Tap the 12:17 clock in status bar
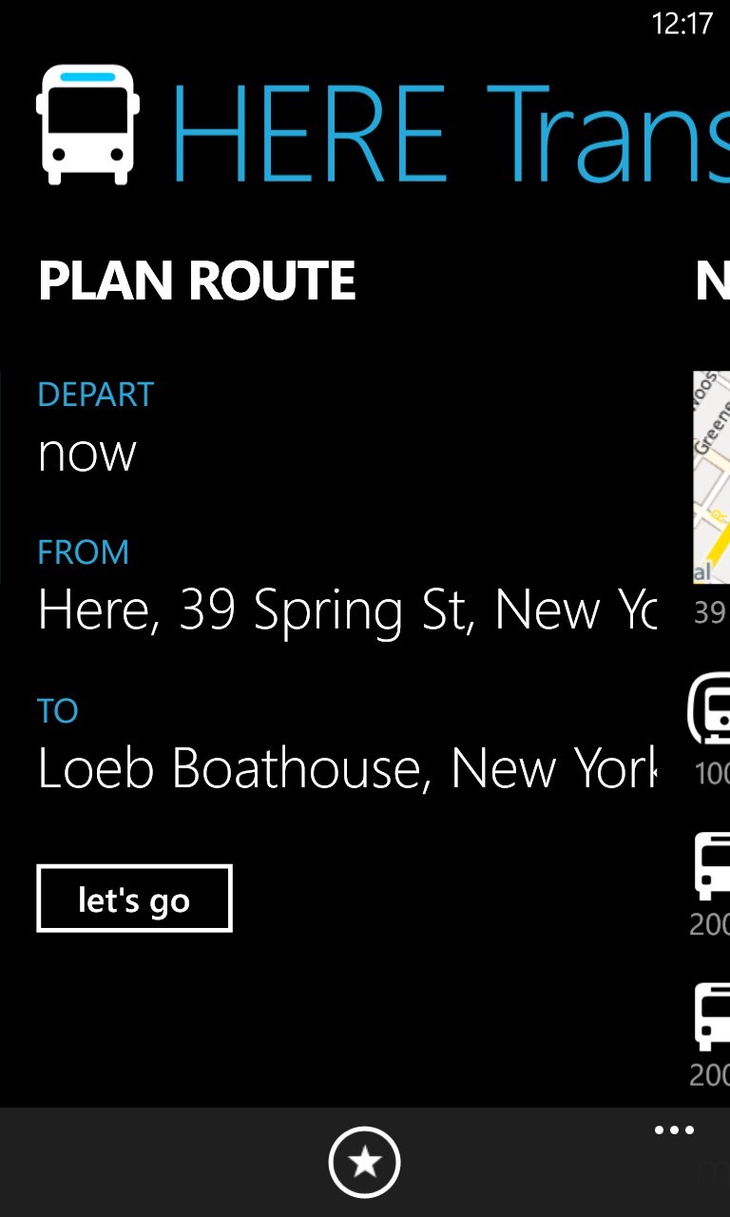This screenshot has height=1217, width=730. 682,24
